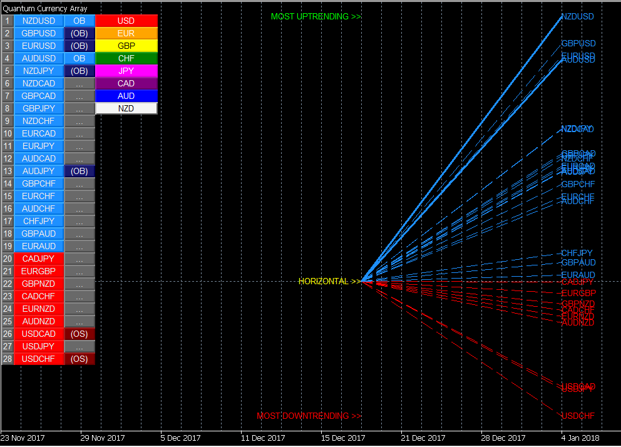Select the magenta JPY currency button
The height and width of the screenshot is (447, 621).
click(126, 71)
